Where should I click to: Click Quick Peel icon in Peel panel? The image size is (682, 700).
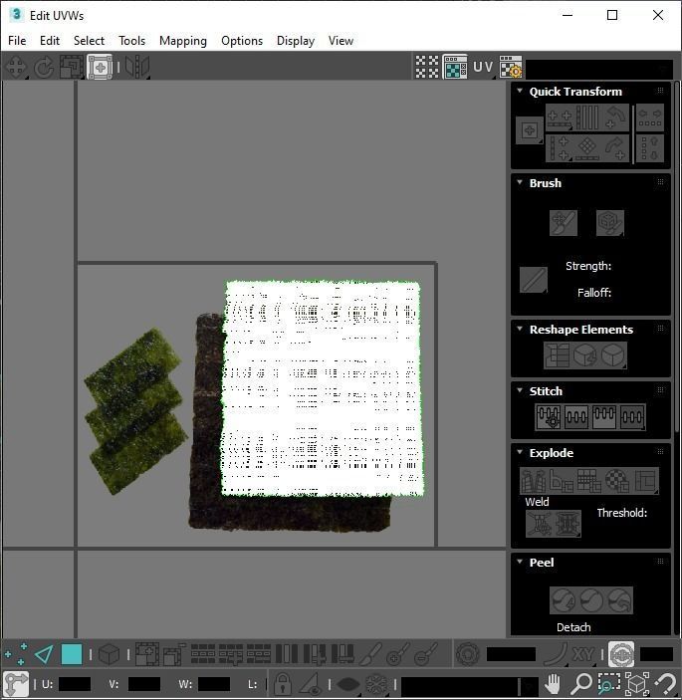point(564,600)
